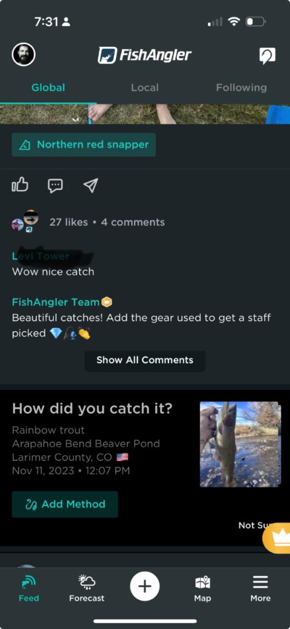The image size is (290, 629).
Task: Open the Northern red snapper species tag
Action: click(84, 145)
